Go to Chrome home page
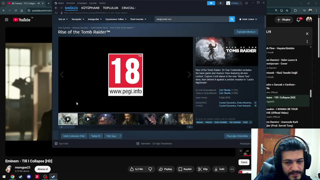The height and width of the screenshot is (180, 320). pyautogui.click(x=22, y=10)
